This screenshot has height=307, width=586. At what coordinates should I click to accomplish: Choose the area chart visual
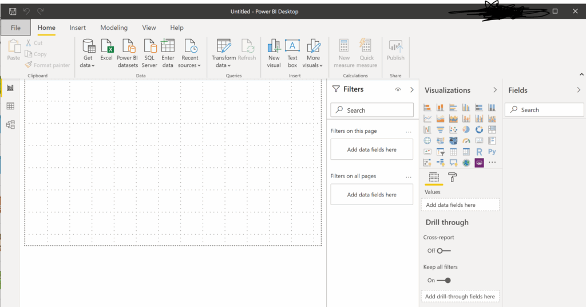click(440, 119)
